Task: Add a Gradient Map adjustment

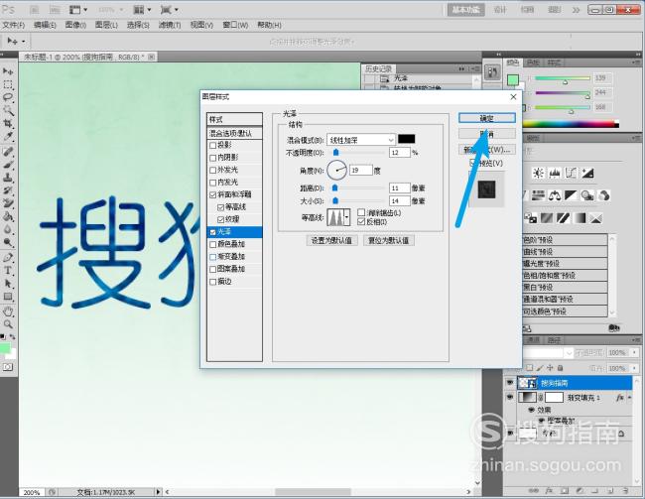Action: [x=580, y=217]
